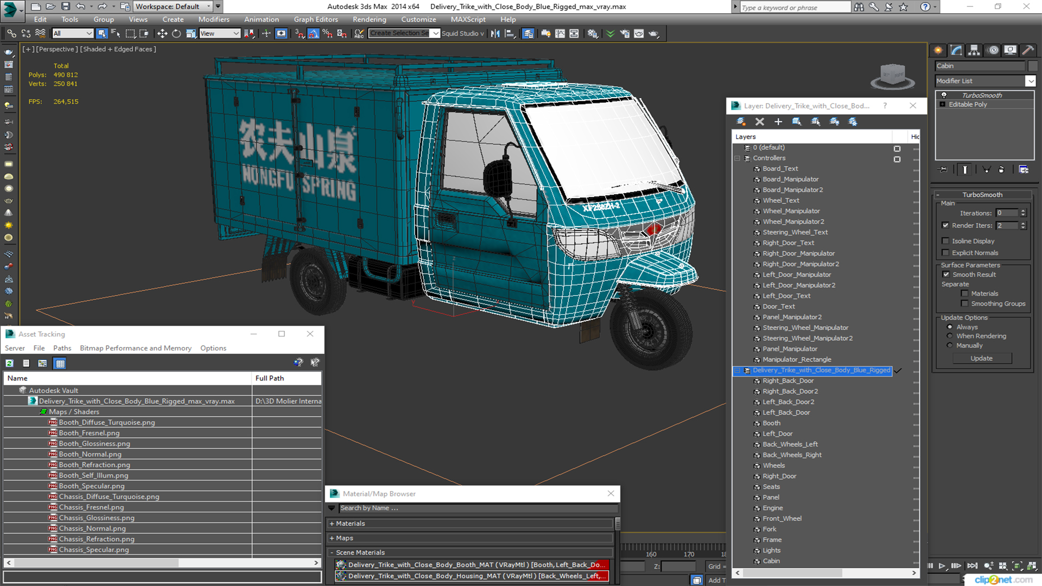Enable Separate by Smoothing Groups checkbox
Viewport: 1042px width, 586px height.
tap(964, 304)
